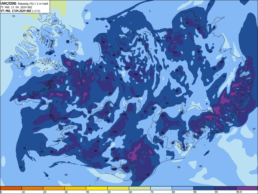This screenshot has height=194, width=258.
Task: Click the '83' value in the Westfjords
Action: [x=25, y=35]
